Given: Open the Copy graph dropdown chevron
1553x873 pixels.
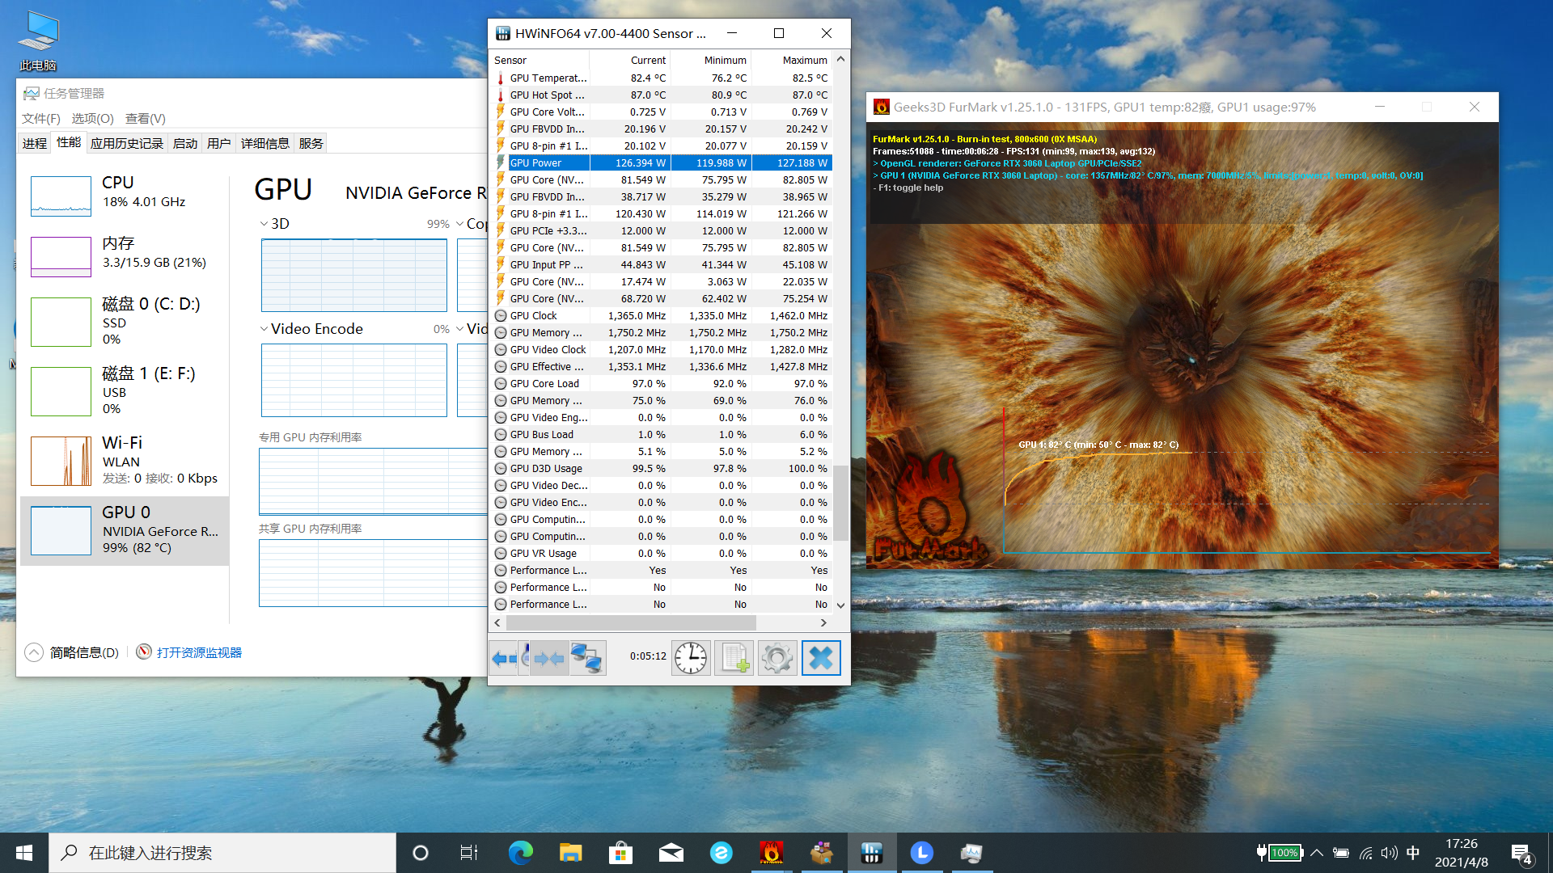Looking at the screenshot, I should point(459,224).
